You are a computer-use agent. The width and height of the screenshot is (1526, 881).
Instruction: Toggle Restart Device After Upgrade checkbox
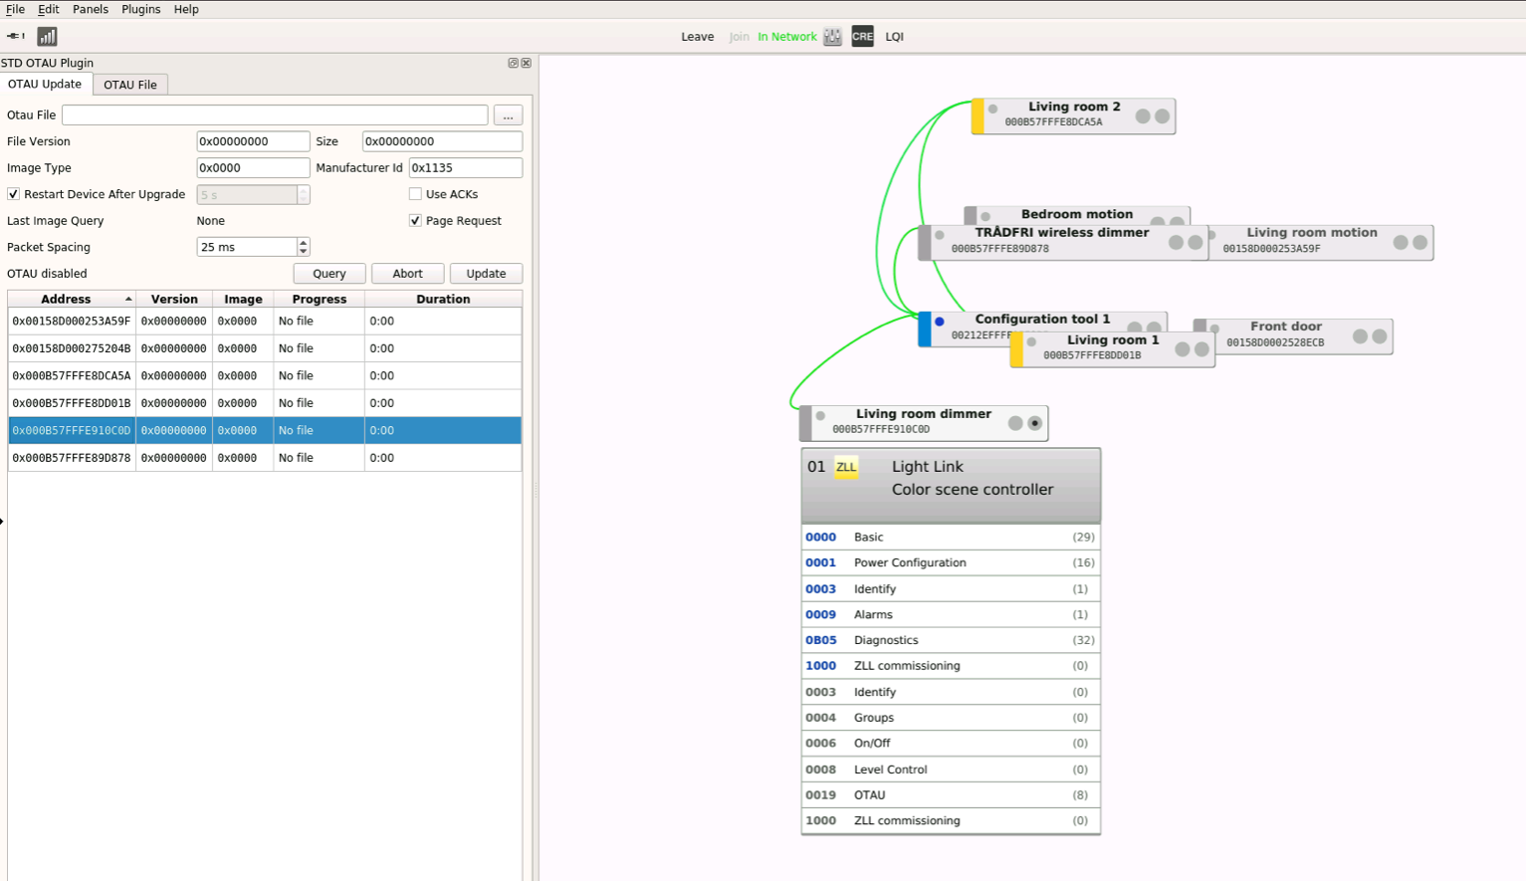(x=14, y=194)
